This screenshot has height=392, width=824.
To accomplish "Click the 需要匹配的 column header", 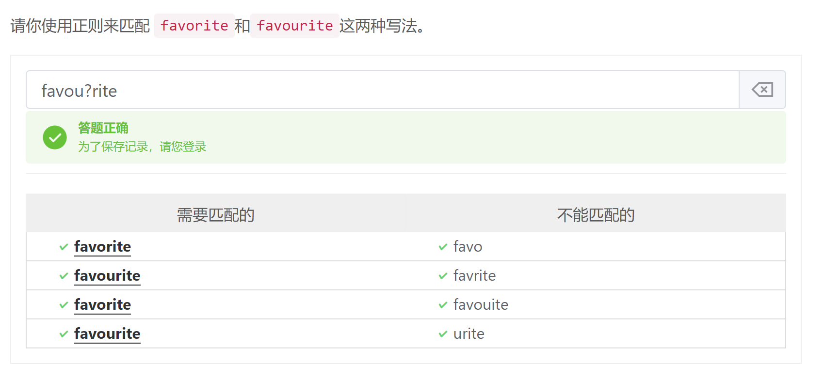I will click(x=215, y=215).
